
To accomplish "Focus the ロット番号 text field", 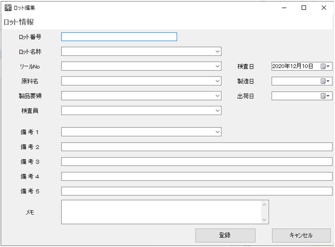I will point(119,37).
